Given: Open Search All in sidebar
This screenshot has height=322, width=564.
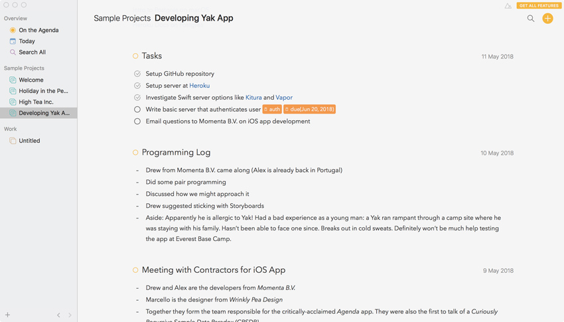Looking at the screenshot, I should [32, 52].
